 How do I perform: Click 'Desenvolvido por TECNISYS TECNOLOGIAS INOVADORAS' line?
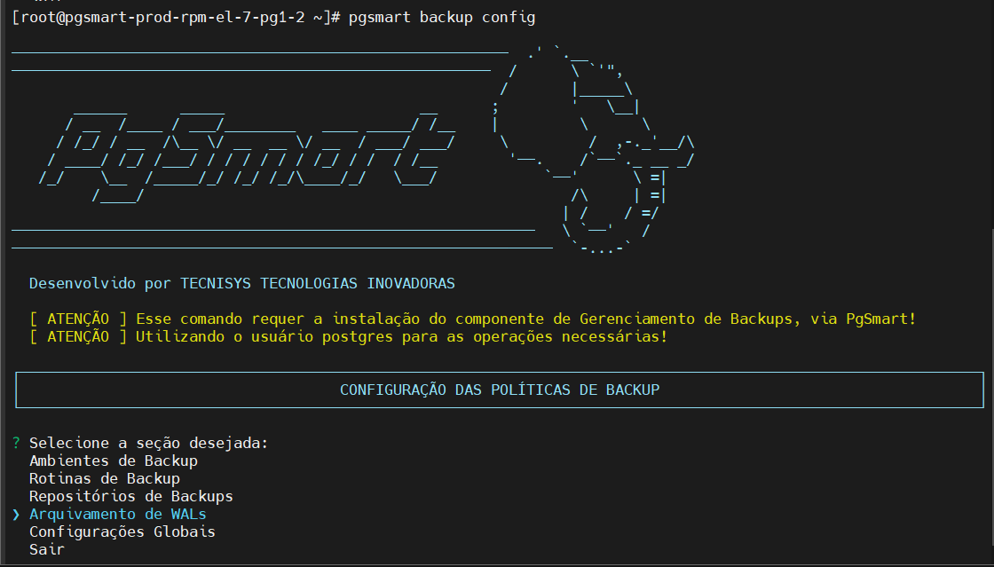(242, 283)
